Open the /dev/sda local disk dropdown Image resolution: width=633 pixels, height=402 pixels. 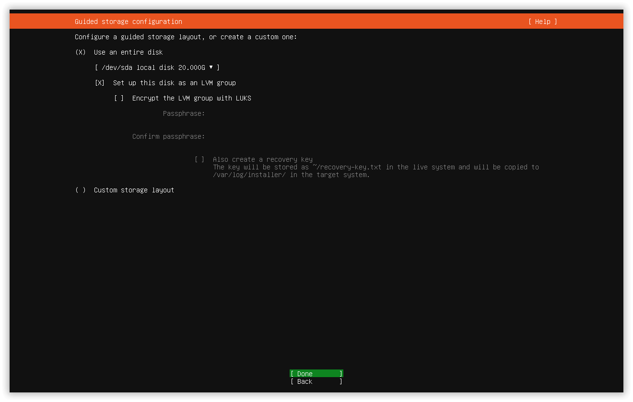[157, 67]
